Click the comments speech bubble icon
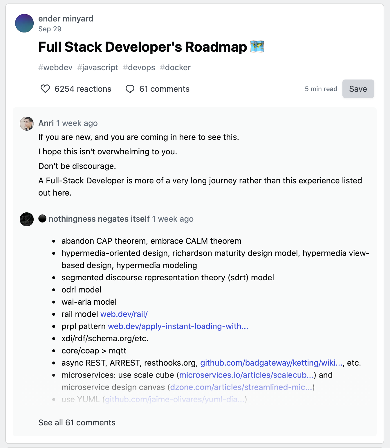This screenshot has height=448, width=390. coord(130,89)
